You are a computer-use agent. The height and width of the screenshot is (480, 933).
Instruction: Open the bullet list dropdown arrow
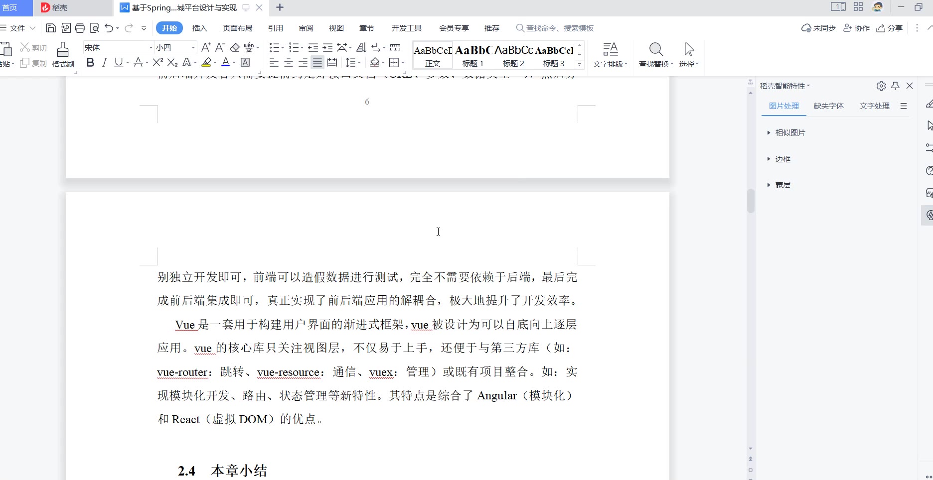click(x=282, y=48)
